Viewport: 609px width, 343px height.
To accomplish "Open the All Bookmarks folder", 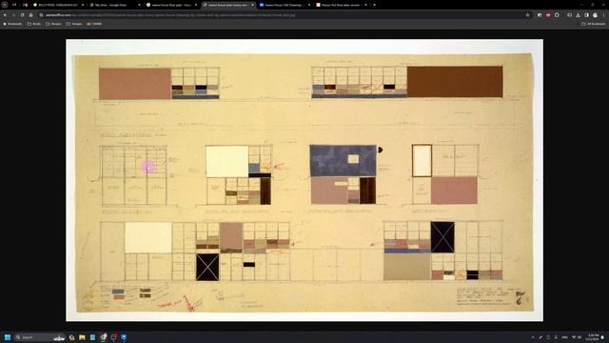I will (594, 24).
